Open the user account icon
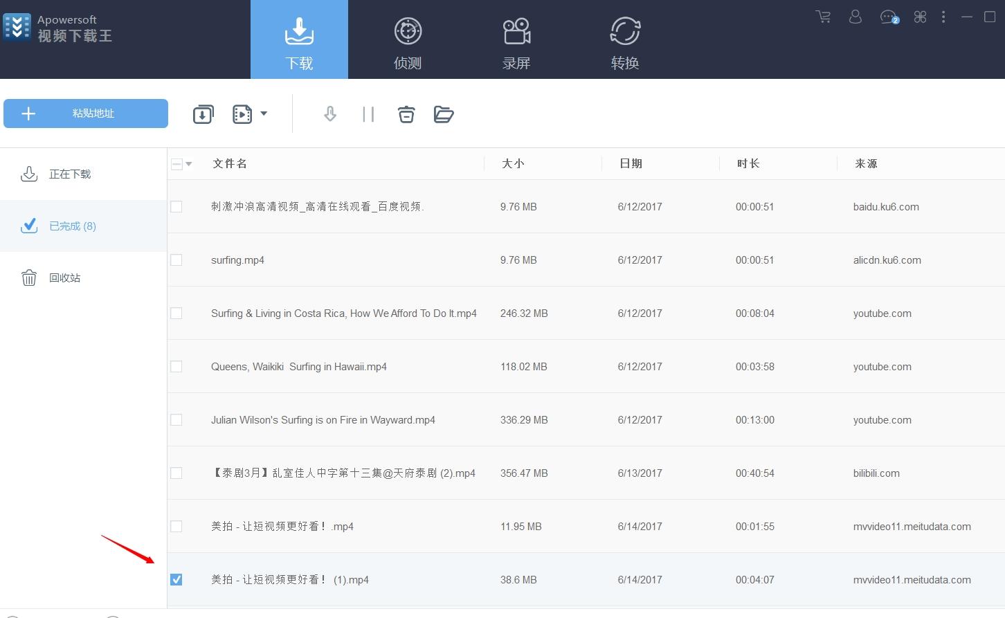 [x=855, y=17]
